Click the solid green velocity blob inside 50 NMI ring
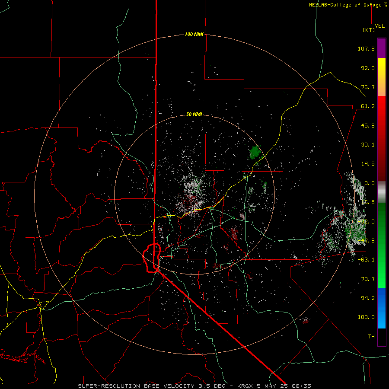The height and width of the screenshot is (389, 389). point(255,152)
